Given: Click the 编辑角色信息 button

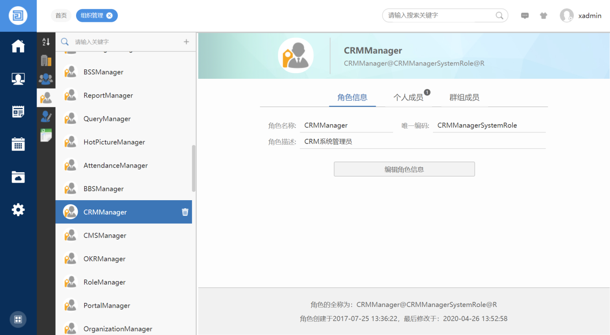Looking at the screenshot, I should tap(404, 169).
